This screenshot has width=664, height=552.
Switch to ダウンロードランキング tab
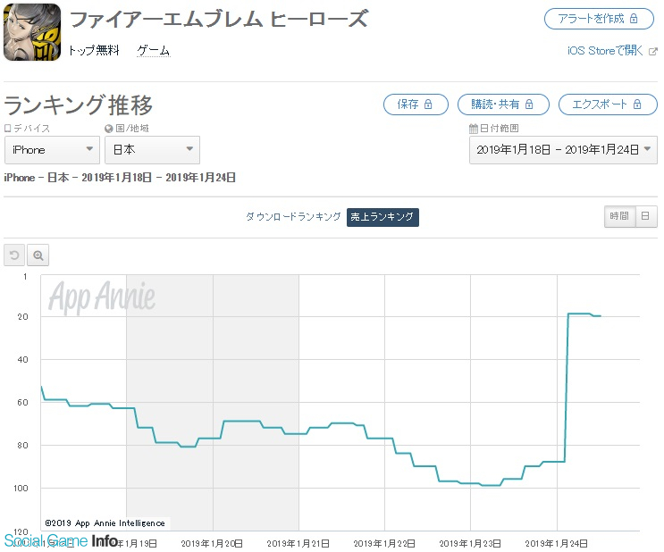pos(293,217)
